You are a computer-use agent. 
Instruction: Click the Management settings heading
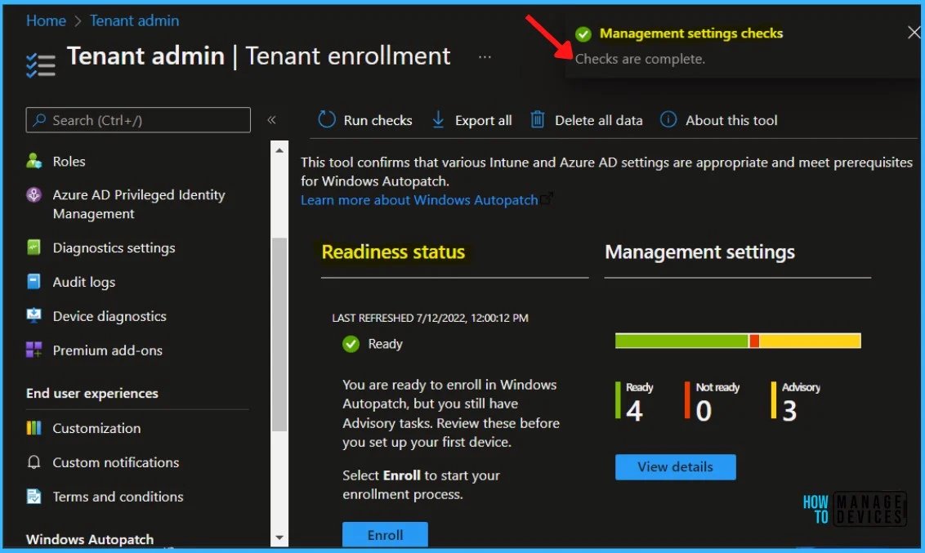[699, 252]
